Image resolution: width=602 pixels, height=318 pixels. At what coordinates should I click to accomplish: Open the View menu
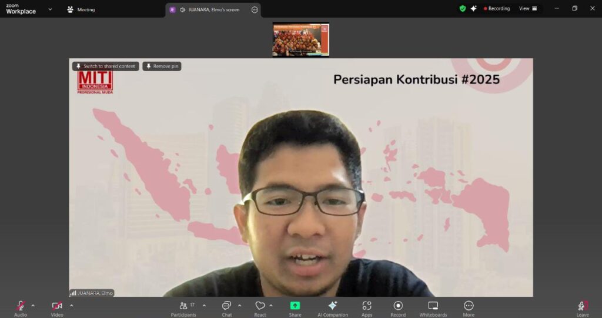click(x=527, y=9)
